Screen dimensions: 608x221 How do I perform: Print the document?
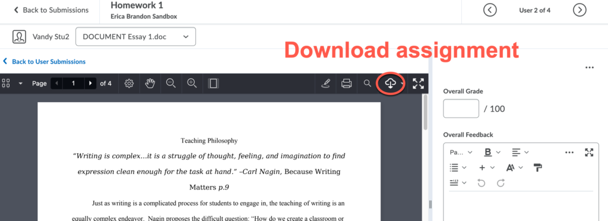click(346, 83)
